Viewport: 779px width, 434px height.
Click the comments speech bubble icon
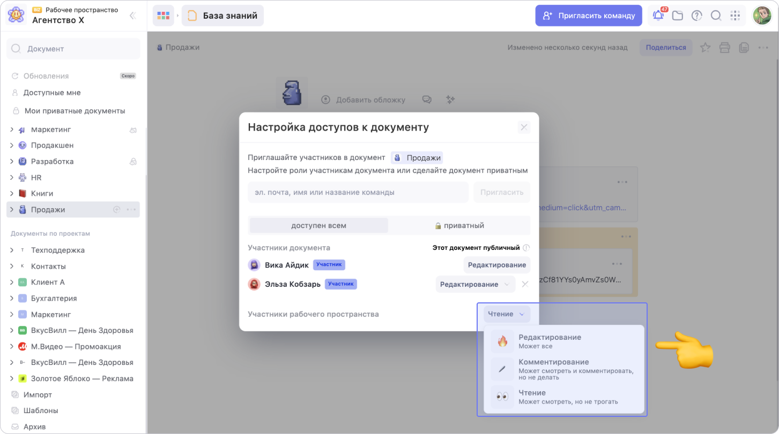tap(427, 100)
